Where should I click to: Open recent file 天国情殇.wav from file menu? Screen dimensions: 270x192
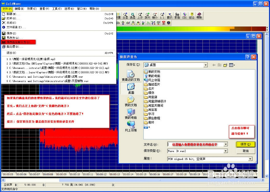(58, 81)
